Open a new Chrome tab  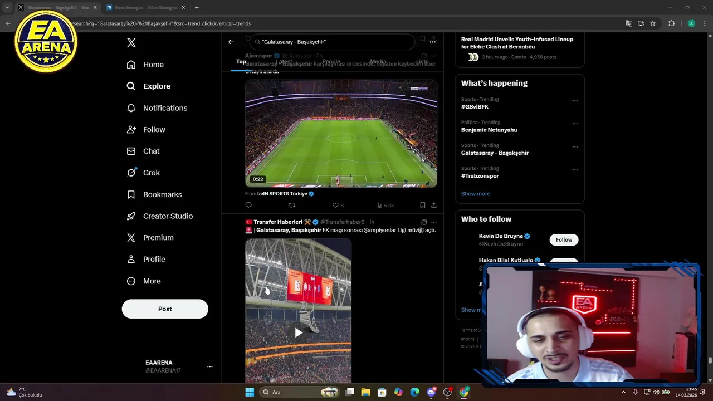197,7
